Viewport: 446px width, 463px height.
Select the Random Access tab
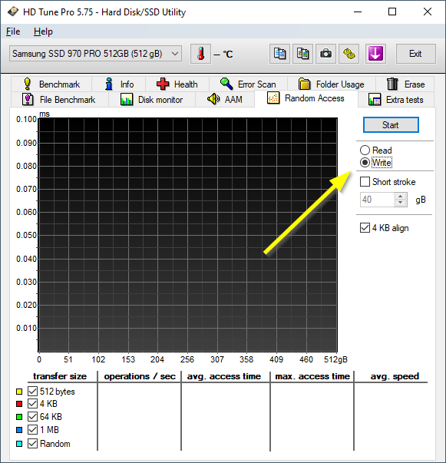(x=306, y=98)
